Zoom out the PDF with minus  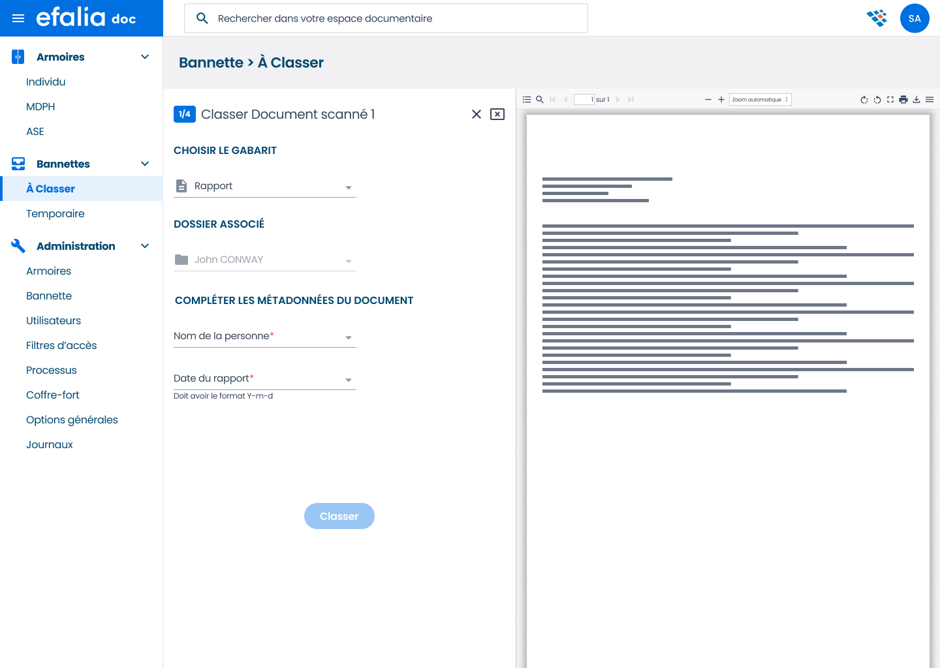click(x=708, y=100)
